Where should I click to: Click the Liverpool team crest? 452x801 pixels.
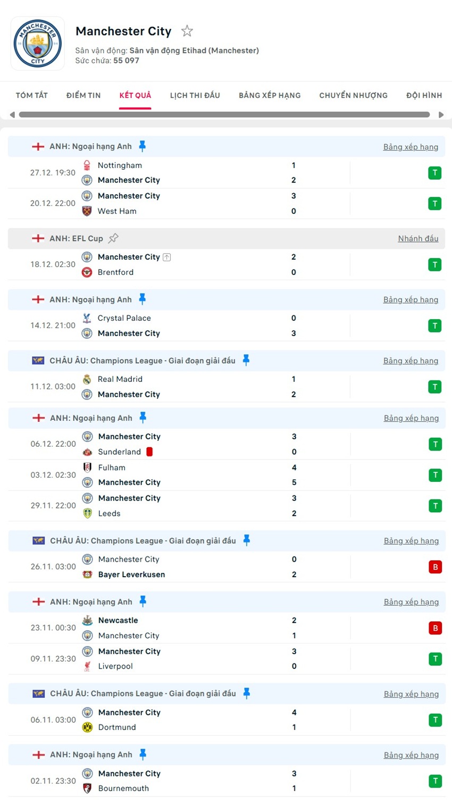coord(88,666)
